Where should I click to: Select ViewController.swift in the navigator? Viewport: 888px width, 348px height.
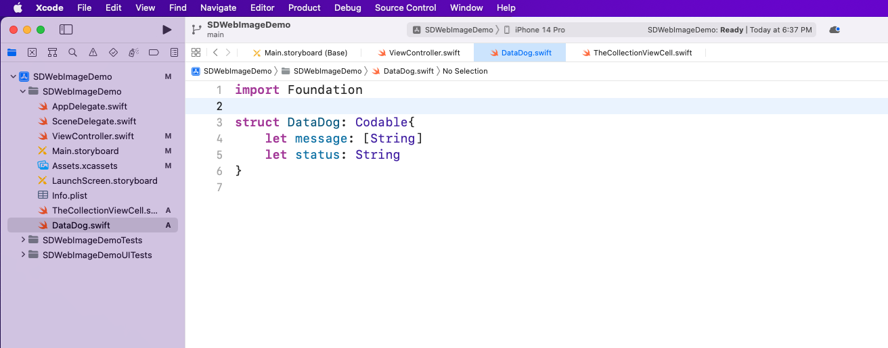coord(93,136)
